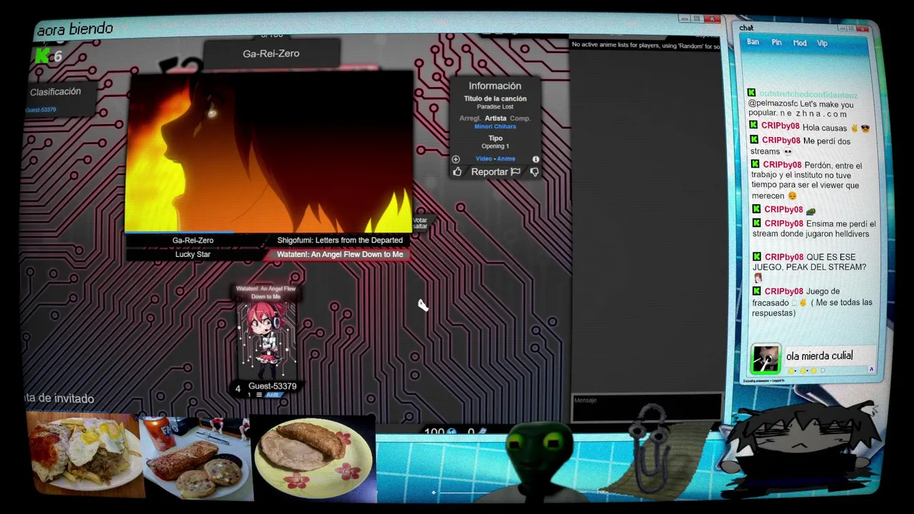This screenshot has height=514, width=914.
Task: Switch to the Arregl. tab
Action: click(x=470, y=119)
